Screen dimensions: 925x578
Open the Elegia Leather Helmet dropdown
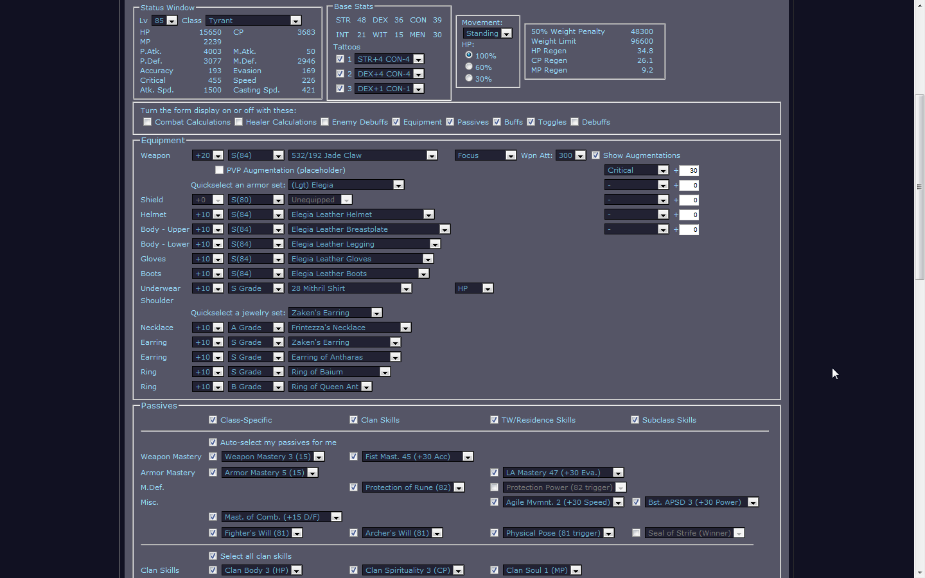coord(361,215)
